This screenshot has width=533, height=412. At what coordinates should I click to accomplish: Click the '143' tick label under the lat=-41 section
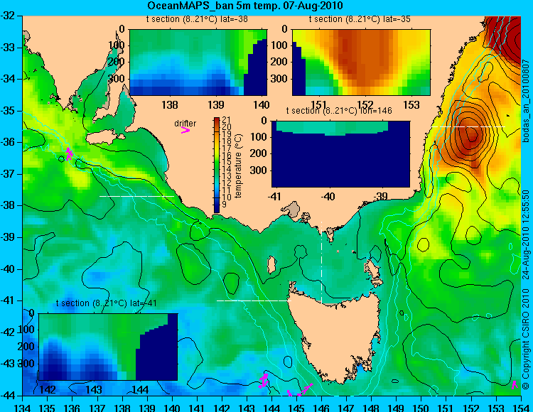coord(94,389)
